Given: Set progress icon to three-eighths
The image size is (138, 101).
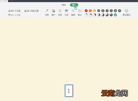Looking at the screenshot, I should [x=94, y=15].
